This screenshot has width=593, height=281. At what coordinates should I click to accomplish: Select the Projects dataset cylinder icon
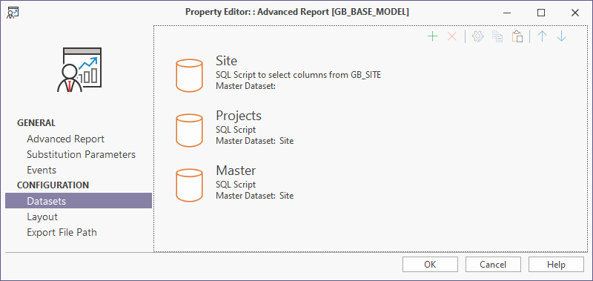click(x=190, y=130)
